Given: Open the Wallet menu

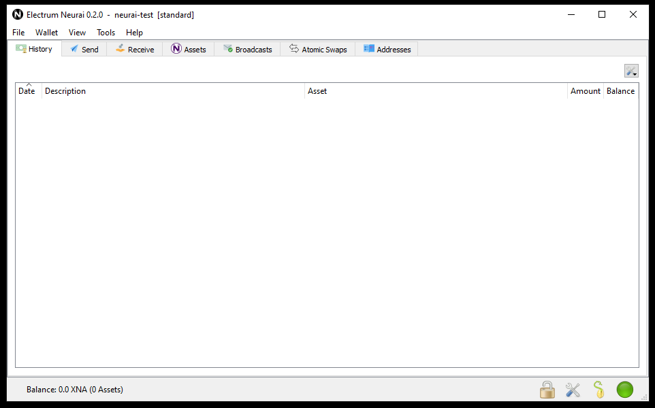Looking at the screenshot, I should point(46,32).
